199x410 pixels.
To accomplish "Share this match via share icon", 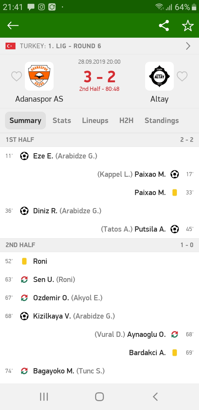I will [x=164, y=26].
